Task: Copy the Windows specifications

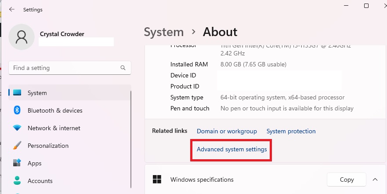Action: [x=347, y=179]
